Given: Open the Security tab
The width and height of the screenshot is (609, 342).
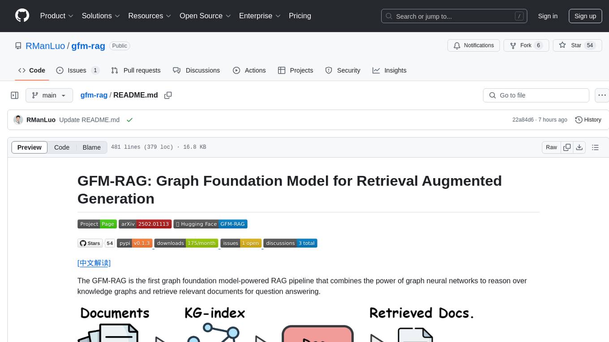Looking at the screenshot, I should [x=343, y=70].
